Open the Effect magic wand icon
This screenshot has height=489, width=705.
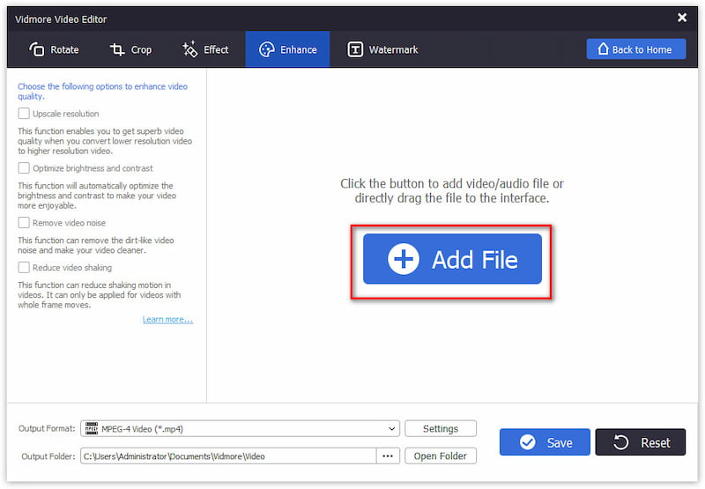pyautogui.click(x=190, y=49)
